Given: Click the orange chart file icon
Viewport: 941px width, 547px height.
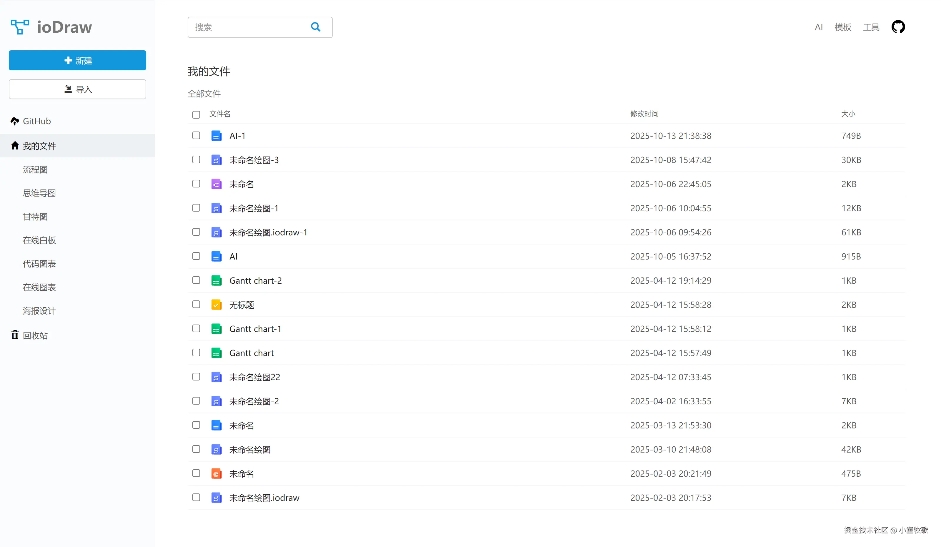Looking at the screenshot, I should 216,474.
